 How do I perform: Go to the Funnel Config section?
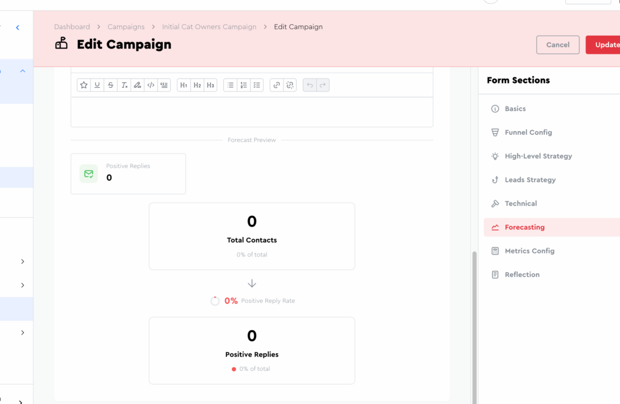[x=528, y=132]
